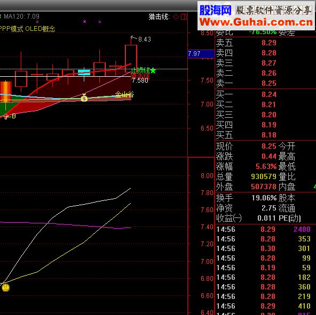This screenshot has width=316, height=315.
Task: Click the 净资 value 2.75
Action: (x=269, y=208)
